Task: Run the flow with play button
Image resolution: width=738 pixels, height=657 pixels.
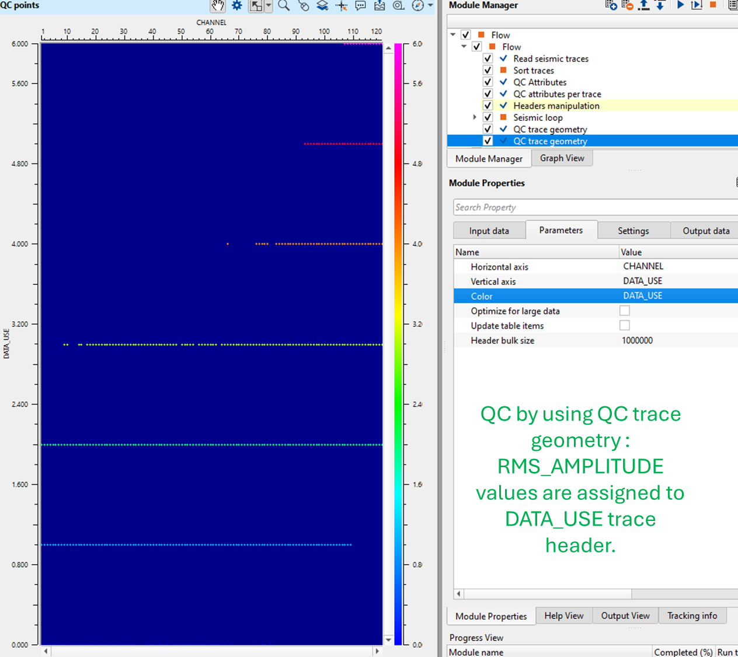Action: pyautogui.click(x=680, y=5)
